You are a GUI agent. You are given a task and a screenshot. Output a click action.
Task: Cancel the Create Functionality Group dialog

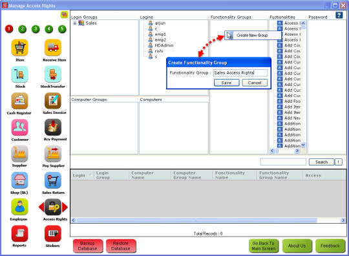pyautogui.click(x=255, y=83)
